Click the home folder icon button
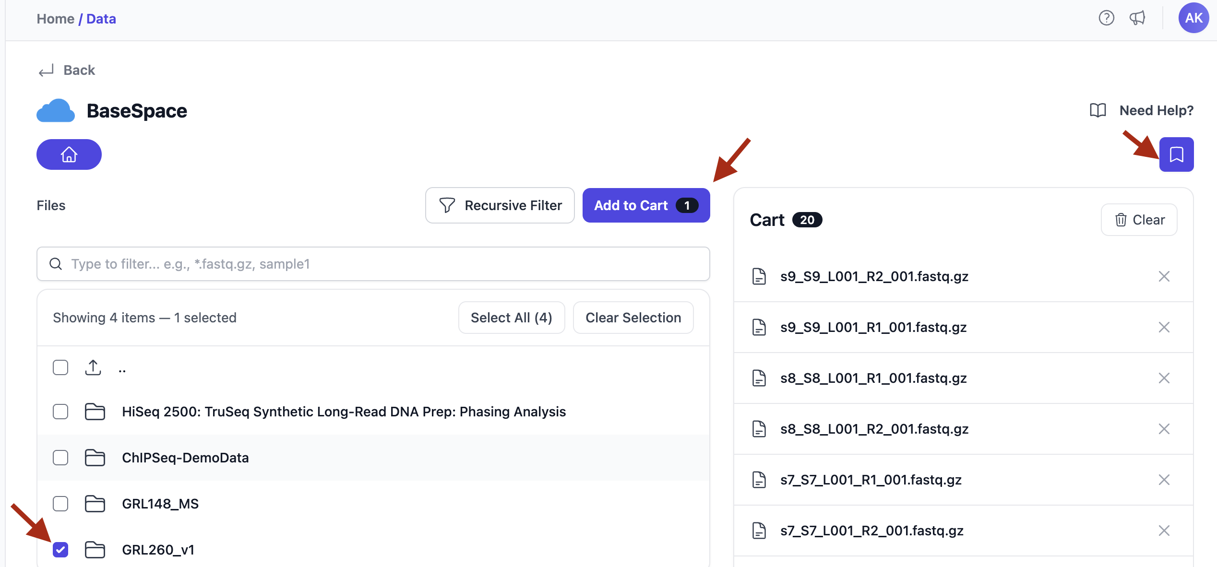1217x567 pixels. coord(69,154)
